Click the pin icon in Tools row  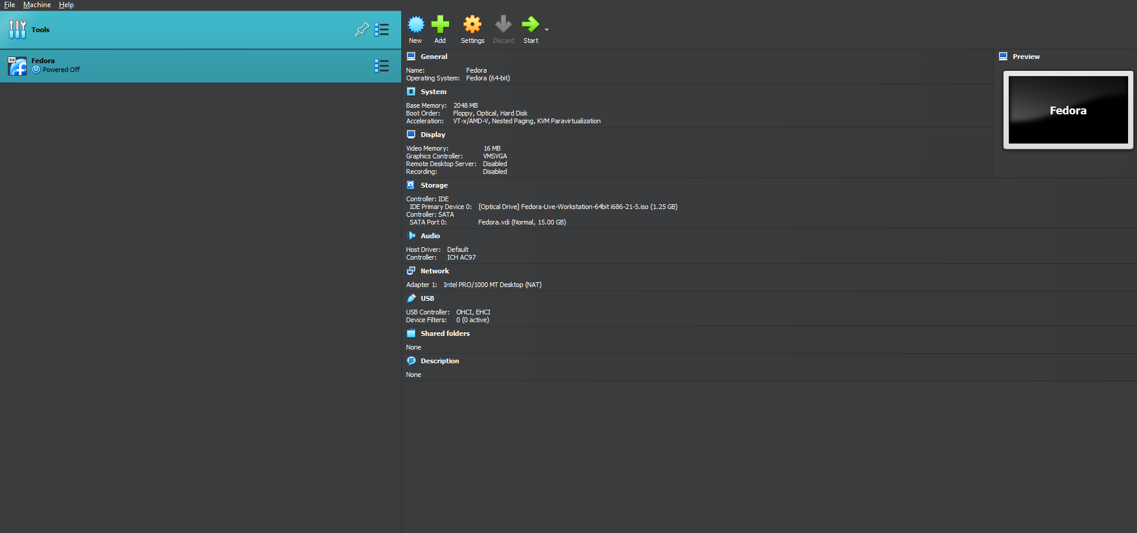tap(362, 30)
